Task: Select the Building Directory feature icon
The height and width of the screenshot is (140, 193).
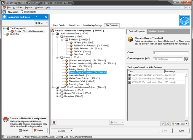Action: click(x=67, y=69)
